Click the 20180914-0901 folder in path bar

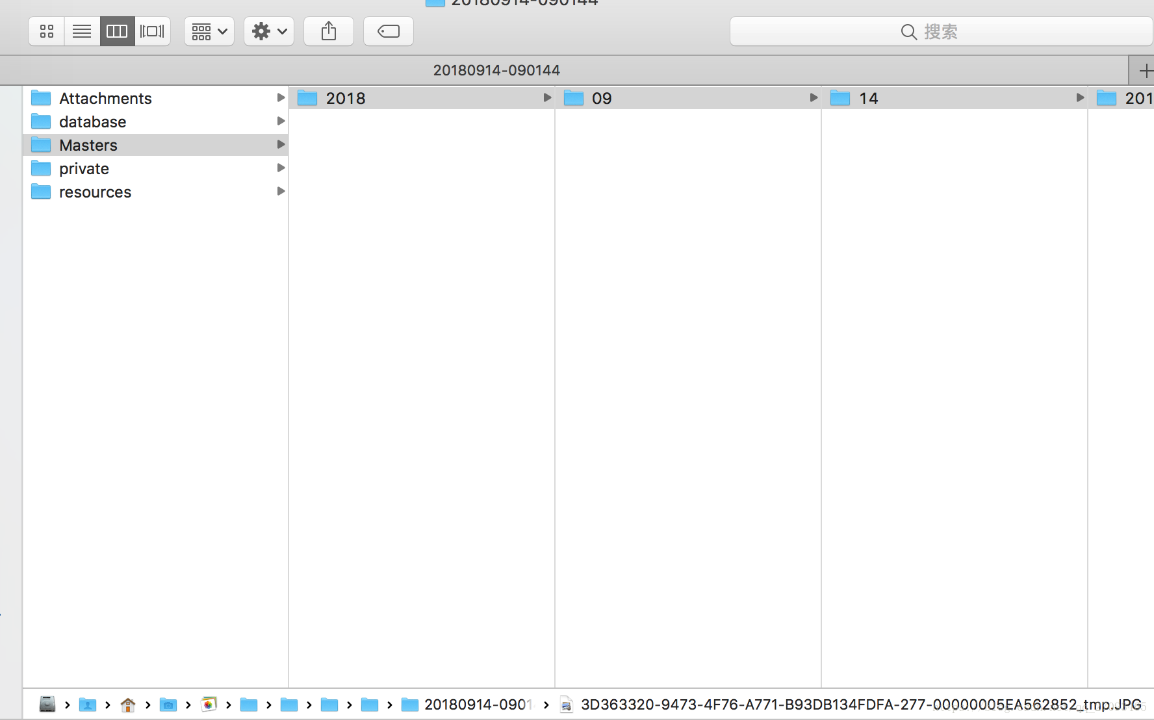coord(467,704)
